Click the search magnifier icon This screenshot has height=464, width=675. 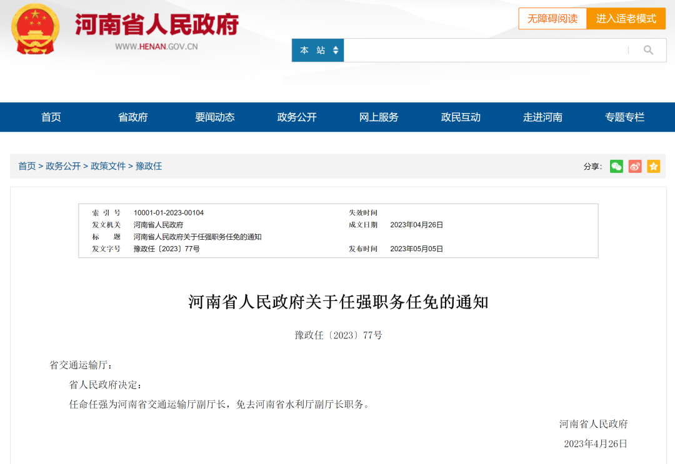[648, 51]
